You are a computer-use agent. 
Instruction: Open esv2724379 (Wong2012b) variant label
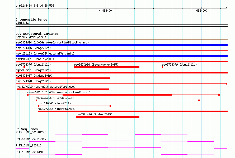point(179,65)
